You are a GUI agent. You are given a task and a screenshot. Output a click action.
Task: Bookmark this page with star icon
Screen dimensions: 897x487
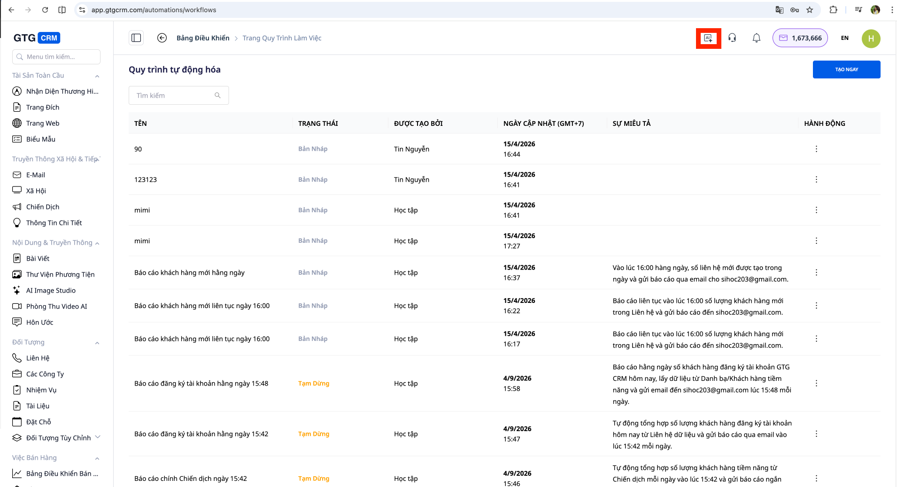click(x=810, y=10)
